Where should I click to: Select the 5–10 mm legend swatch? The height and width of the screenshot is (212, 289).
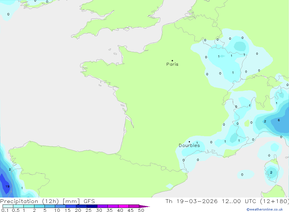(x=50, y=206)
